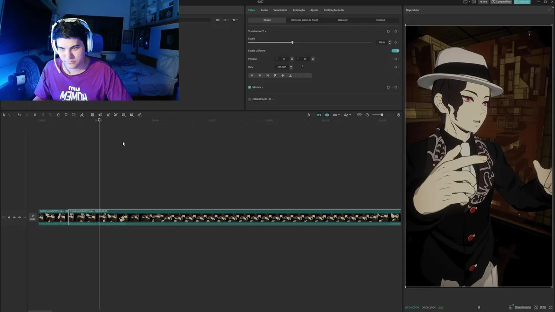Add keyframe for Transformar section
555x312 pixels.
coord(395,31)
